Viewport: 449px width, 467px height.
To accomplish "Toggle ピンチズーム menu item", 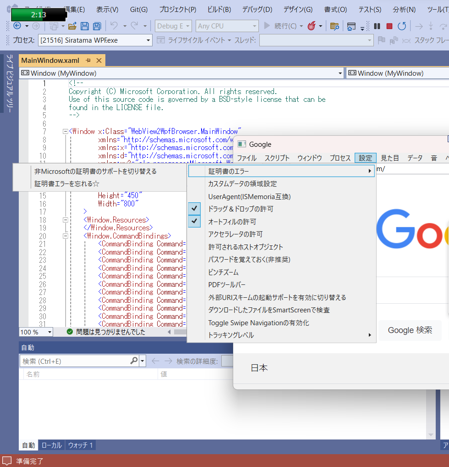I will tap(281, 272).
